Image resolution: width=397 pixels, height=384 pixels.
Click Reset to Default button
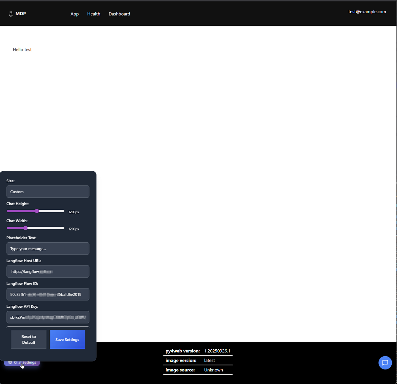pos(28,339)
